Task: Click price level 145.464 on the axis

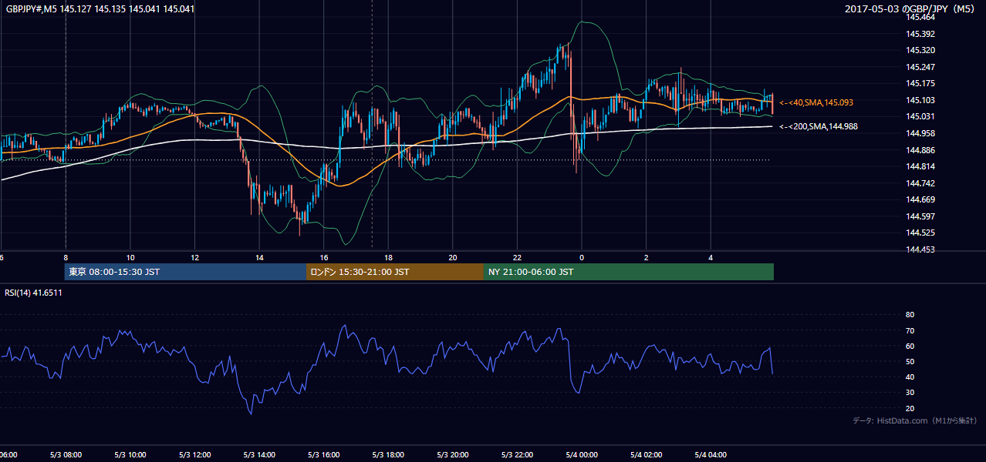Action: pos(920,17)
